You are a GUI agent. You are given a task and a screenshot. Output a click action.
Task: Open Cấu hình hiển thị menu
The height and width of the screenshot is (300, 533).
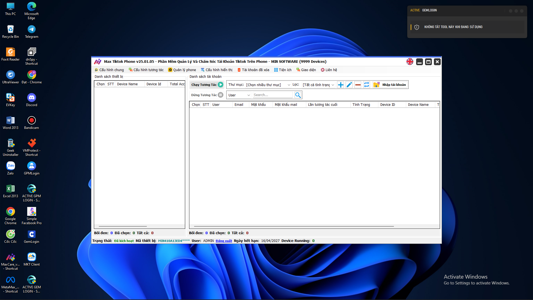click(x=217, y=70)
